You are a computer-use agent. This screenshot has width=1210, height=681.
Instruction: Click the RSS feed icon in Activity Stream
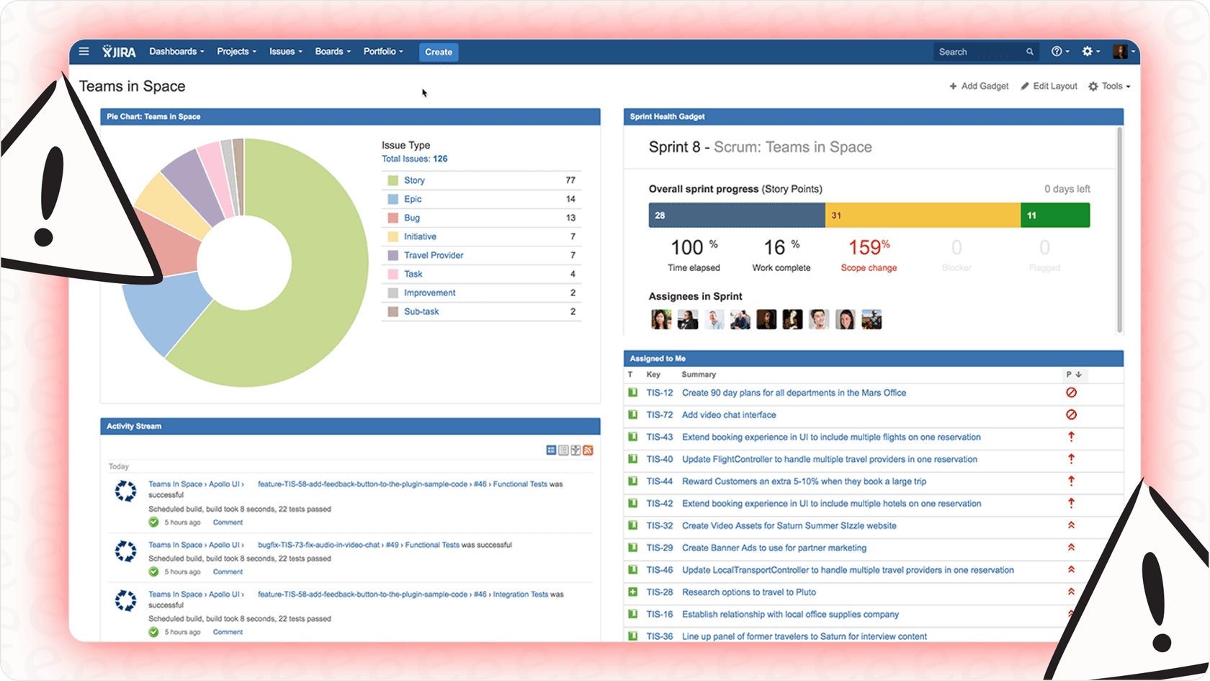tap(588, 450)
